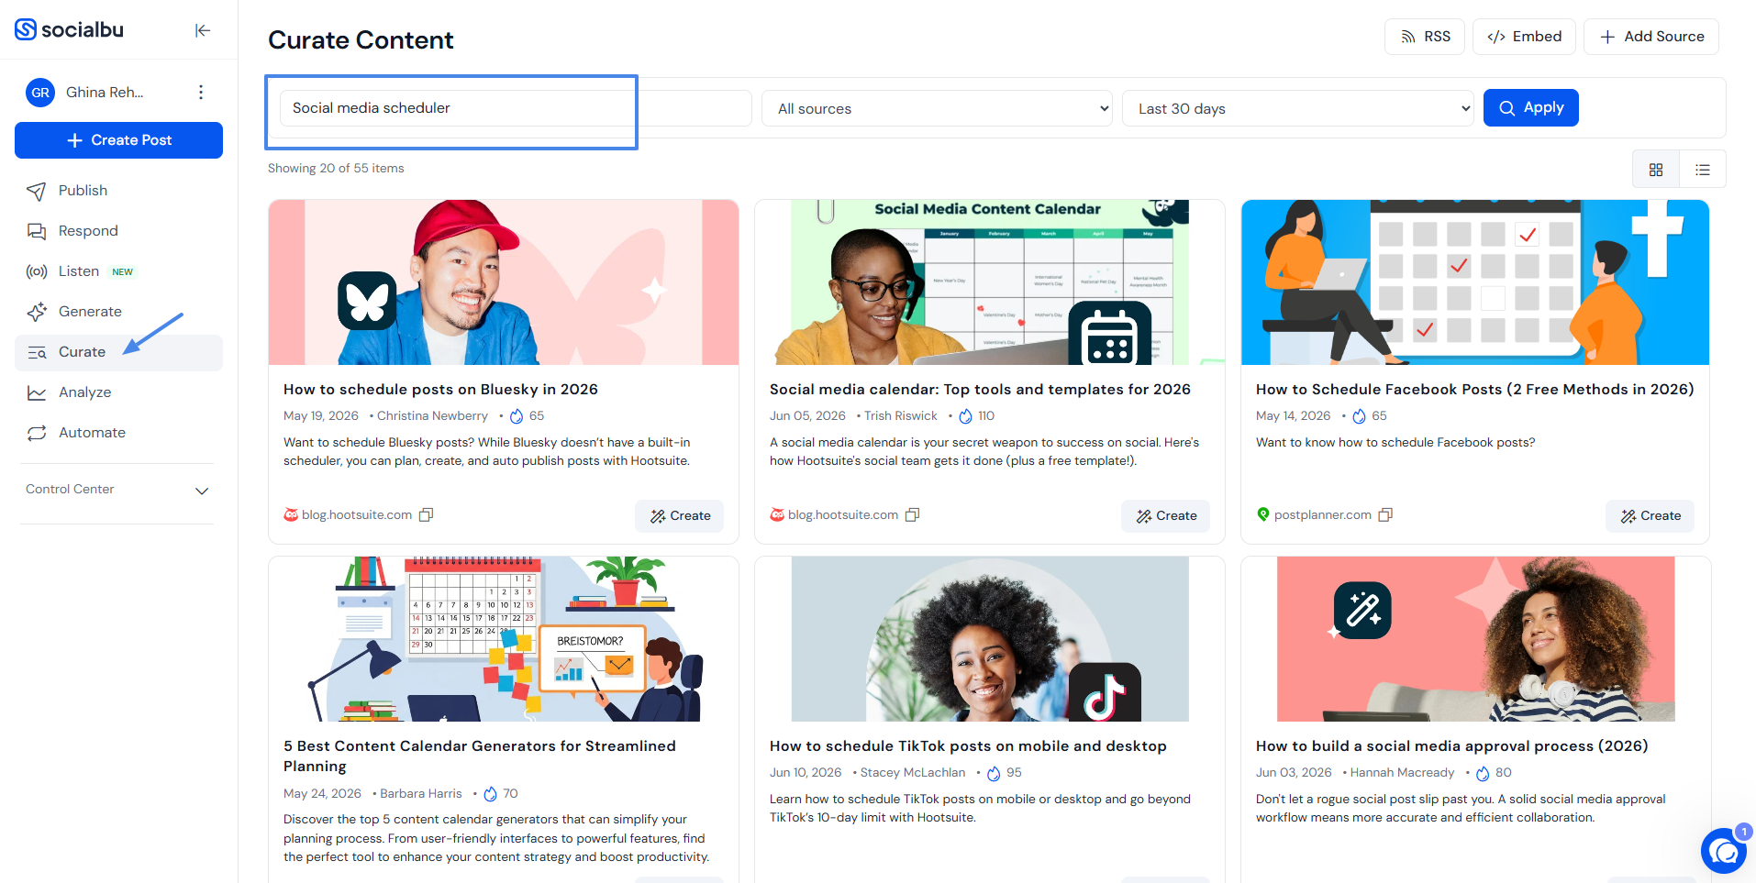This screenshot has height=883, width=1756.
Task: Open blog.hootsuite.com link on Bluesky card
Action: (357, 515)
